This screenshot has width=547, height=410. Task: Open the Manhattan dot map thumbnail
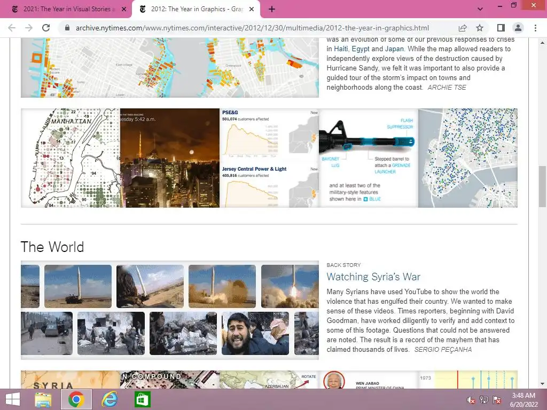point(71,158)
